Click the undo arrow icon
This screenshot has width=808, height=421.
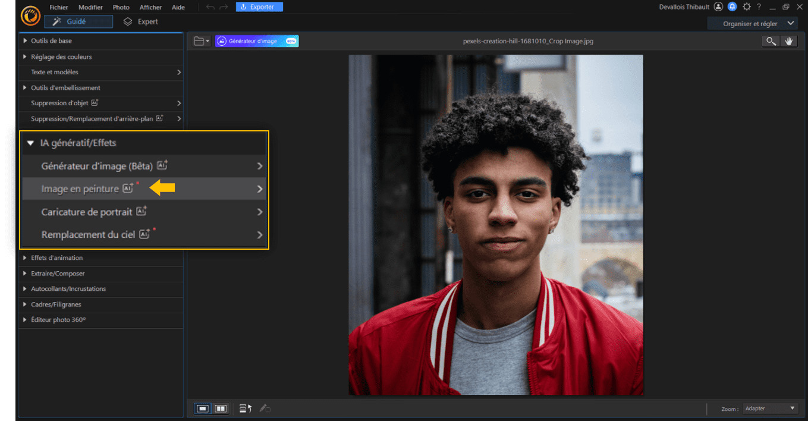click(210, 7)
